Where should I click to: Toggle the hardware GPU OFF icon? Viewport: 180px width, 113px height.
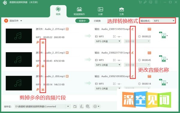pos(88,106)
